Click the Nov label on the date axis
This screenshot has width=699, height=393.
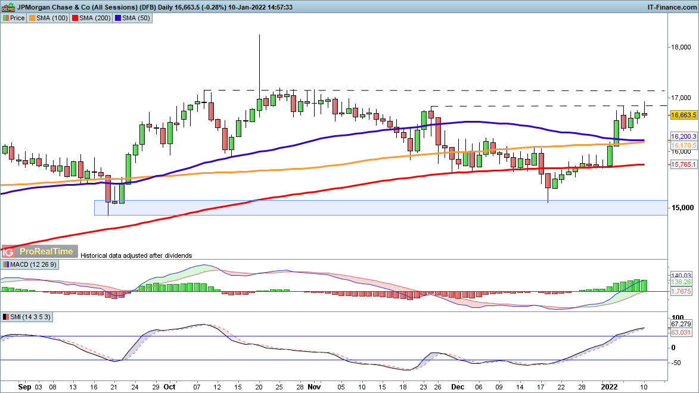(x=314, y=387)
